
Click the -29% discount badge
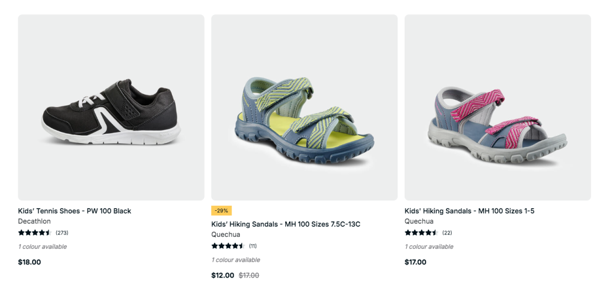pyautogui.click(x=221, y=210)
